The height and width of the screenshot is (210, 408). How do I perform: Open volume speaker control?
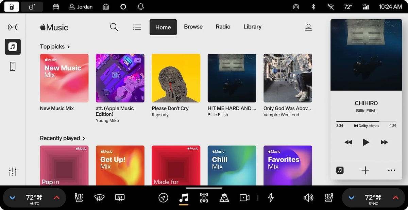point(308,197)
